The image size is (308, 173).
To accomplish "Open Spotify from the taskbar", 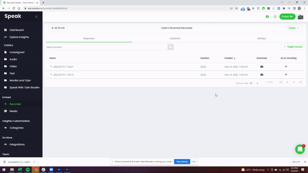I will (x=28, y=170).
